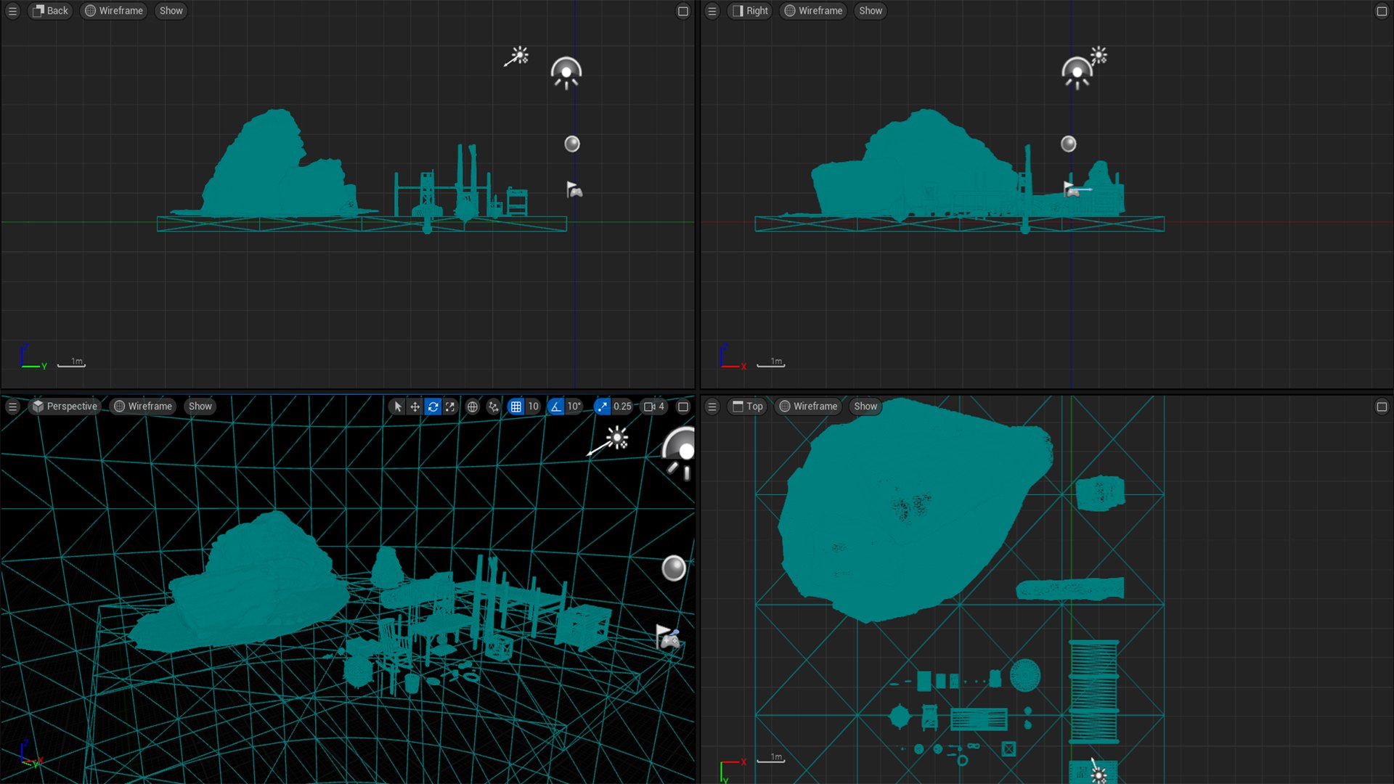Screen dimensions: 1394x784
Task: Select the long log mesh in Top viewport
Action: tap(1069, 589)
